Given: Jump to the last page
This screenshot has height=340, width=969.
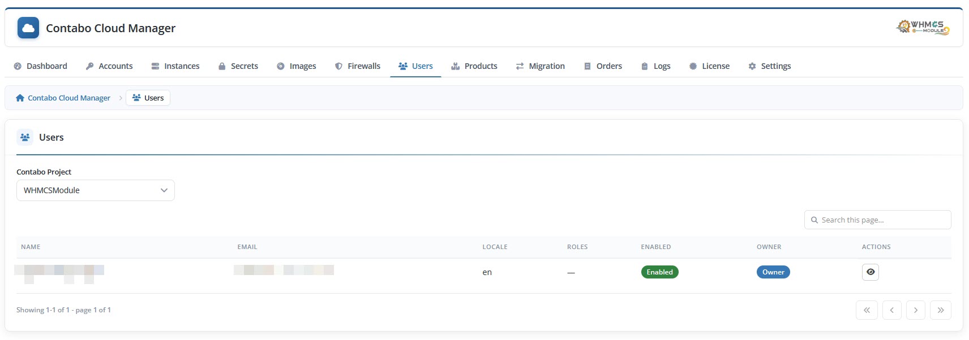Looking at the screenshot, I should (x=941, y=310).
